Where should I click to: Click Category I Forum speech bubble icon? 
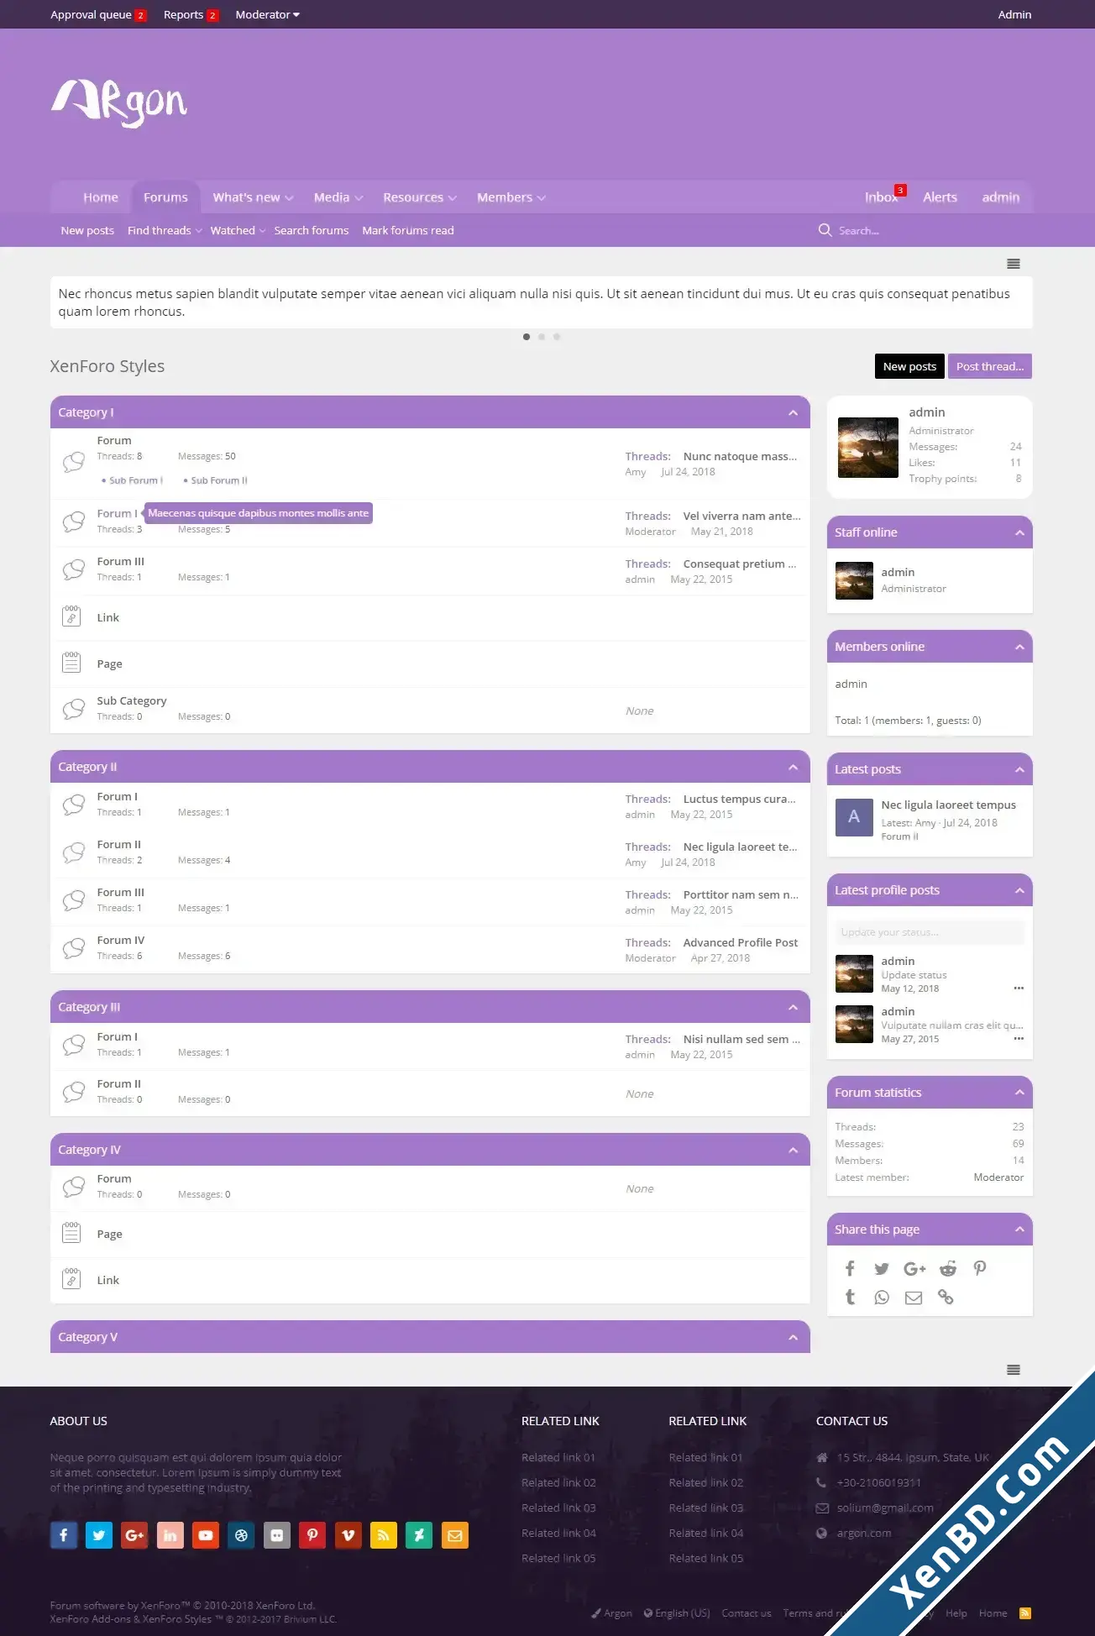point(73,461)
